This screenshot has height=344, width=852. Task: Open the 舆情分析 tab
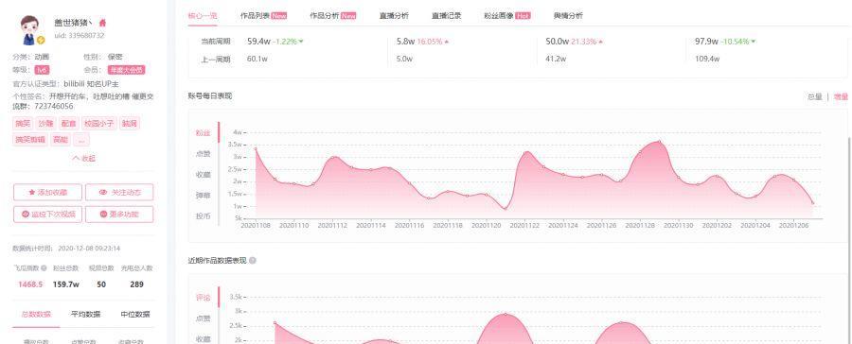click(568, 16)
